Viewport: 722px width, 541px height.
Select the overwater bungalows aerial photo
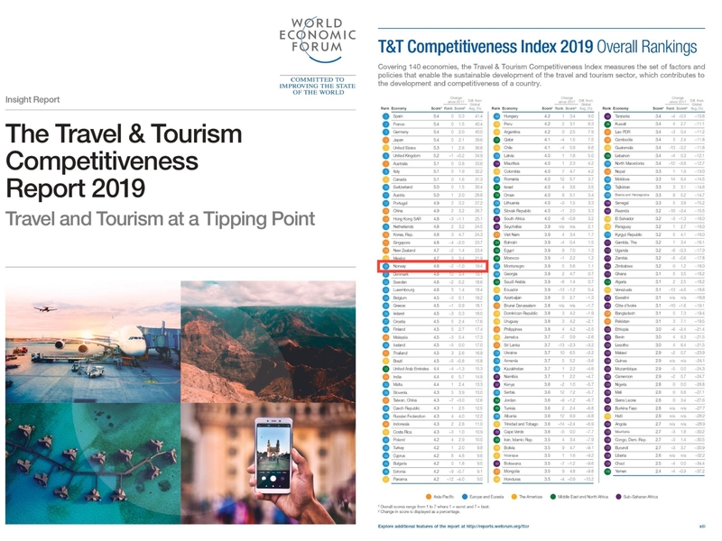93,463
